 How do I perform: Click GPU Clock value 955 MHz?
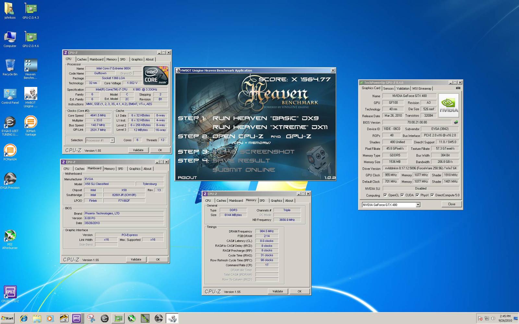click(391, 175)
